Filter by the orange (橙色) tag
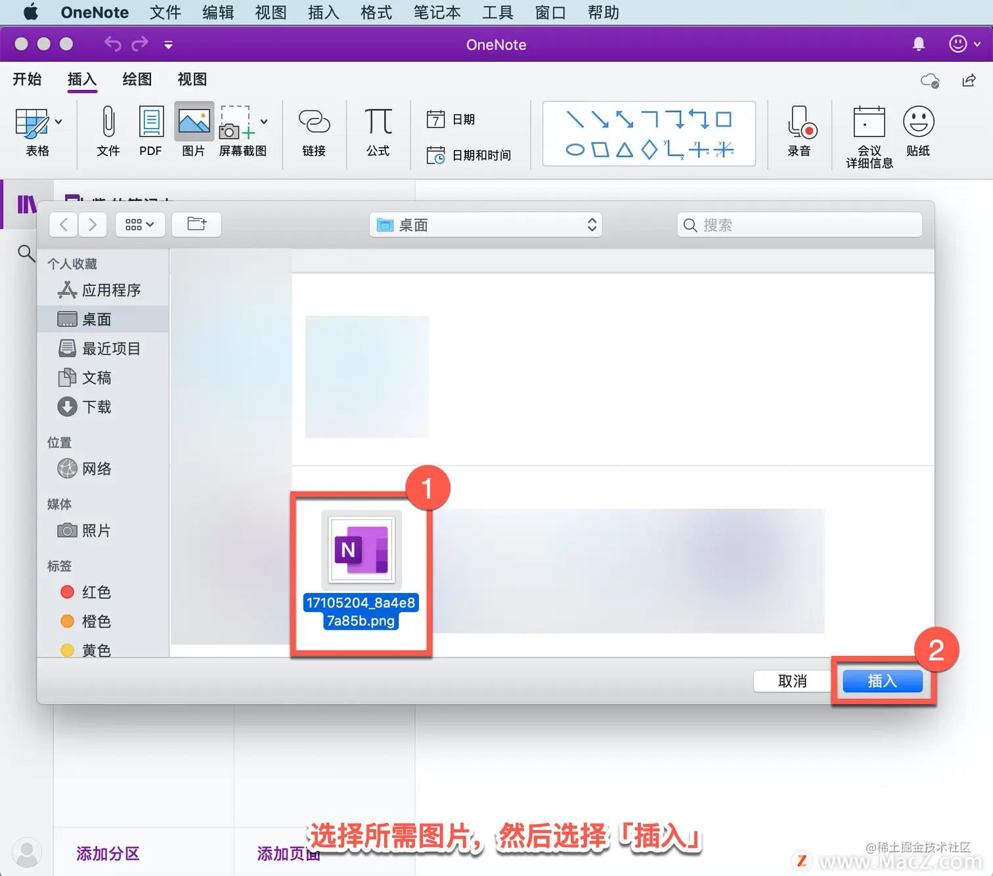The height and width of the screenshot is (876, 993). coord(103,621)
